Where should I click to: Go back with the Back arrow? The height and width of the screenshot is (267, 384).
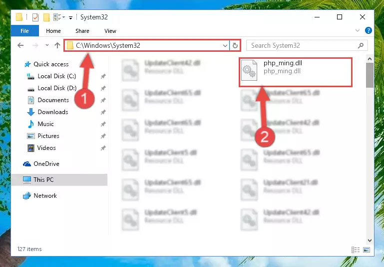click(x=20, y=45)
